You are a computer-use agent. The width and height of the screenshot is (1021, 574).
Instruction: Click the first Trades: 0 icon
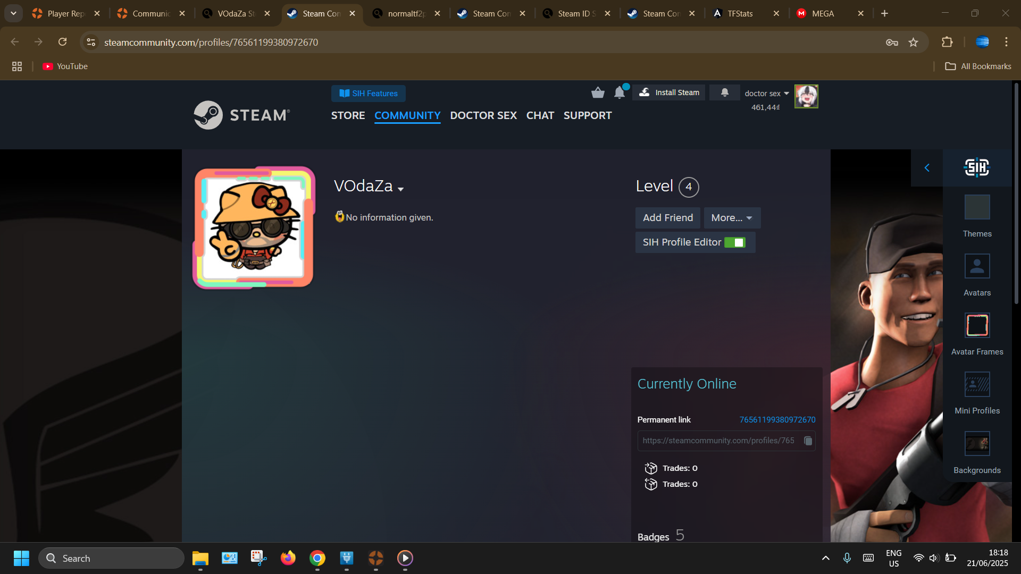tap(651, 468)
